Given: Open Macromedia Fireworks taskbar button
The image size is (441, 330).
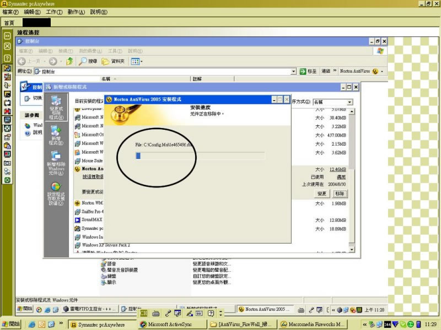Looking at the screenshot, I should (313, 324).
